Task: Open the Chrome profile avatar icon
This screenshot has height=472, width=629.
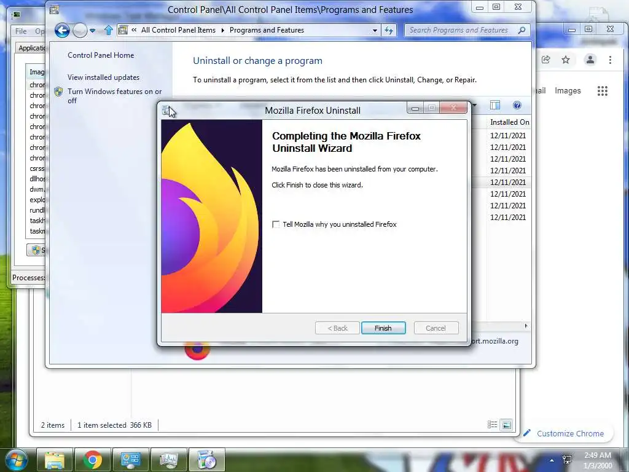Action: tap(590, 60)
